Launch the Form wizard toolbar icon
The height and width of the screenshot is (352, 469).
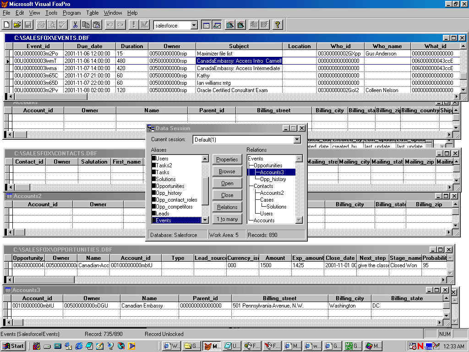pos(230,25)
